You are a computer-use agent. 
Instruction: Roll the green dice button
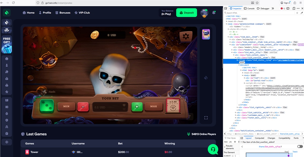(47, 106)
